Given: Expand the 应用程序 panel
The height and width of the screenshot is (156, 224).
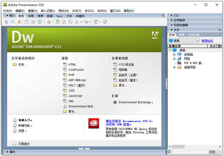Looking at the screenshot, I should coord(172,20).
